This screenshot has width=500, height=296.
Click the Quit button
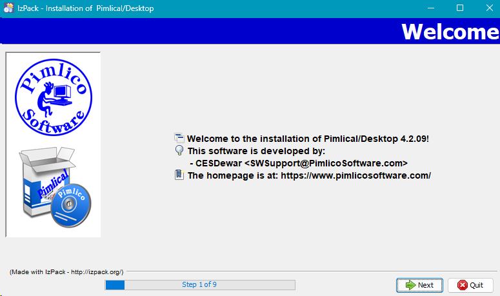click(470, 285)
